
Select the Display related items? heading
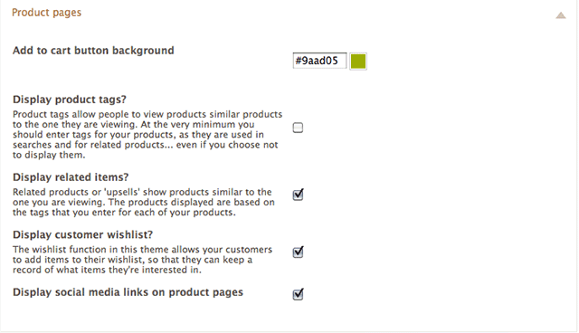(x=71, y=177)
